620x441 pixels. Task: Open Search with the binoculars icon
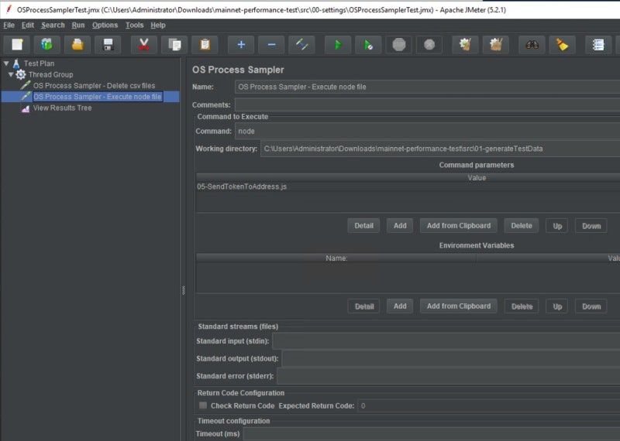click(x=532, y=45)
